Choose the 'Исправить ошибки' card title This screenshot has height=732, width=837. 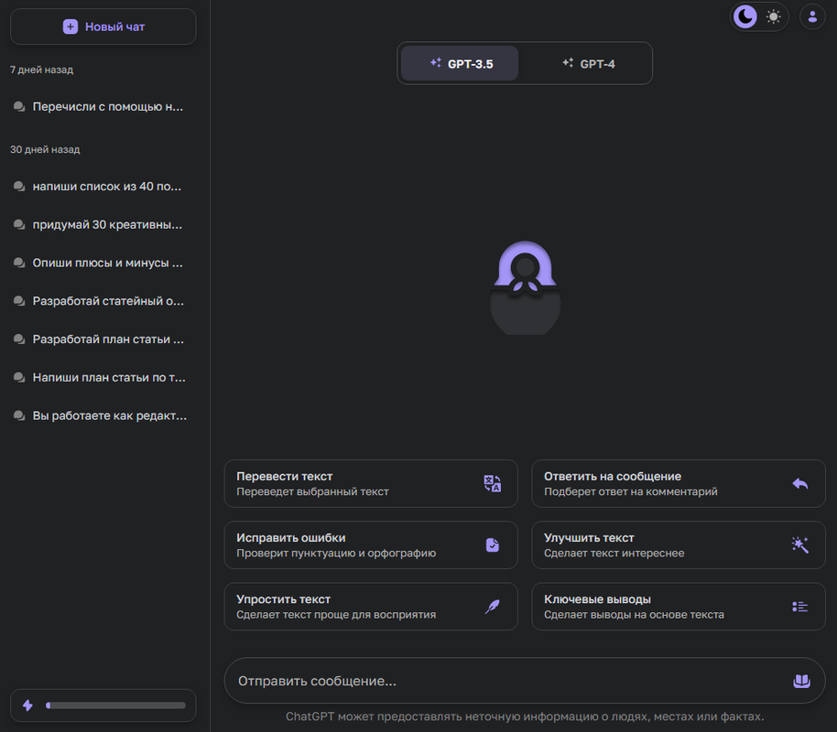pyautogui.click(x=291, y=538)
